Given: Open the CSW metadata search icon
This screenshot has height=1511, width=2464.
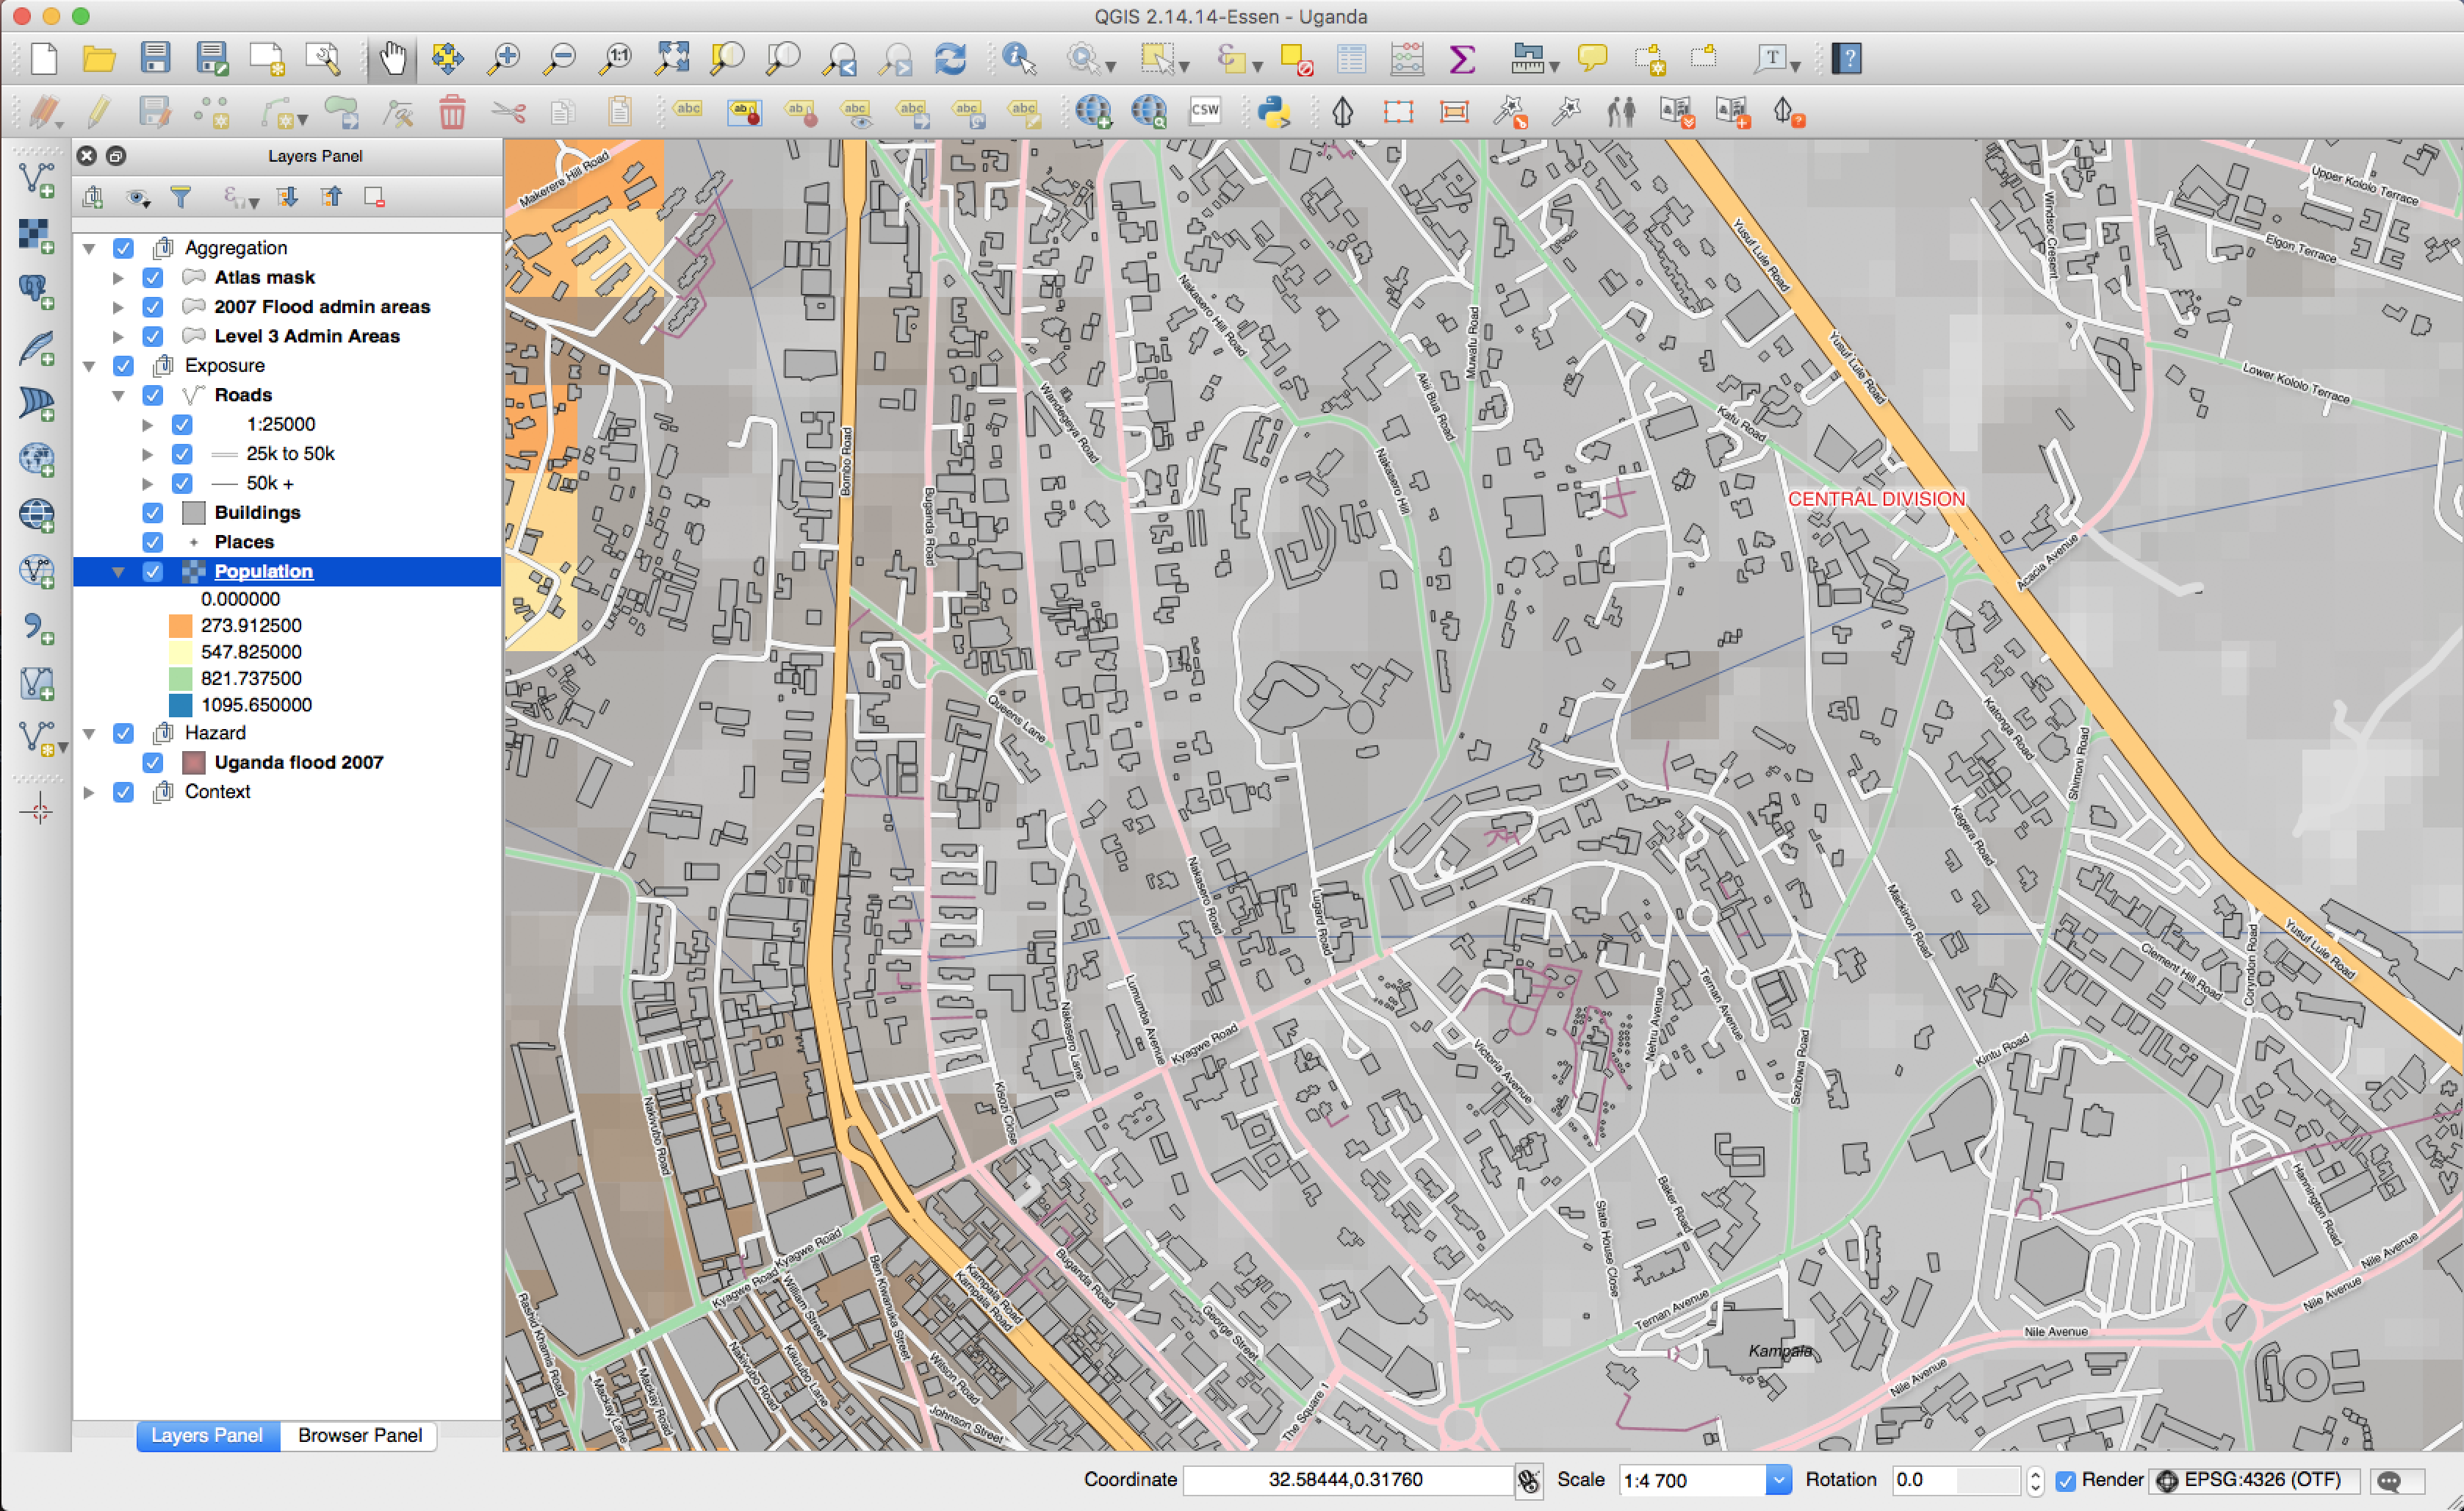Looking at the screenshot, I should pos(1205,112).
